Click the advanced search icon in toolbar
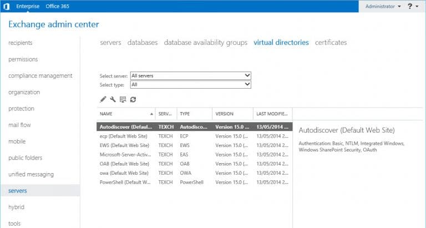This screenshot has height=228, width=426. (123, 99)
